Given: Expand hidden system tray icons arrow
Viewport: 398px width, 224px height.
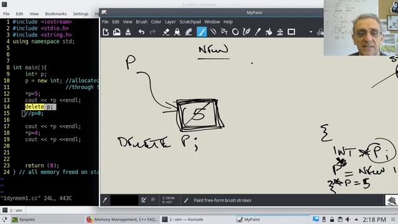Looking at the screenshot, I should (x=356, y=220).
